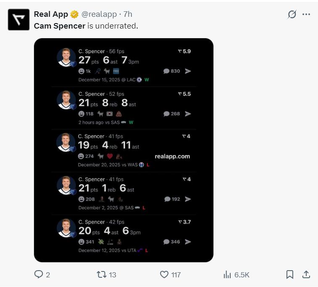Click the 7h post timestamp
Image resolution: width=318 pixels, height=287 pixels.
click(128, 14)
